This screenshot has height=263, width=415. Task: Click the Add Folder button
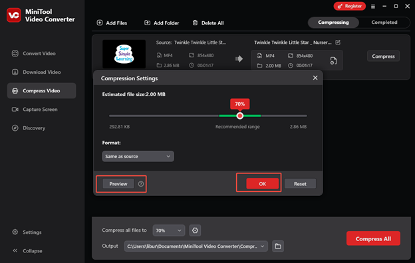162,23
